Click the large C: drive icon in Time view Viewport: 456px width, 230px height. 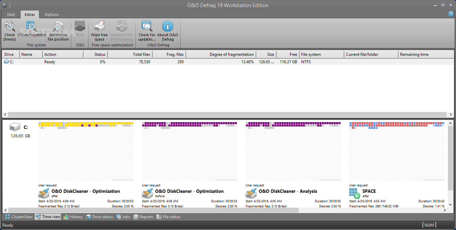click(x=15, y=128)
